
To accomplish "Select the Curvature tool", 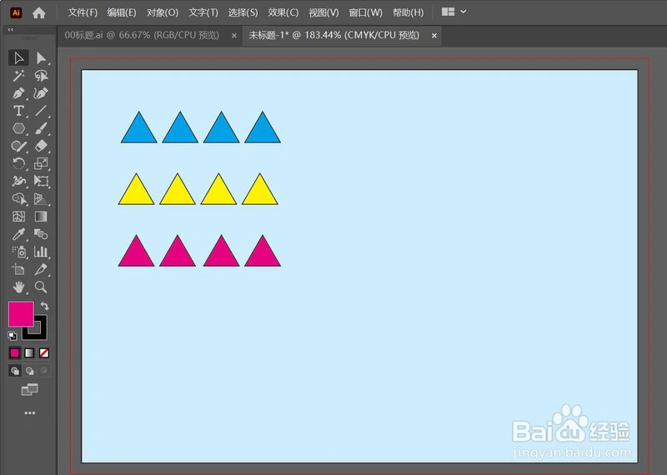I will pyautogui.click(x=41, y=93).
